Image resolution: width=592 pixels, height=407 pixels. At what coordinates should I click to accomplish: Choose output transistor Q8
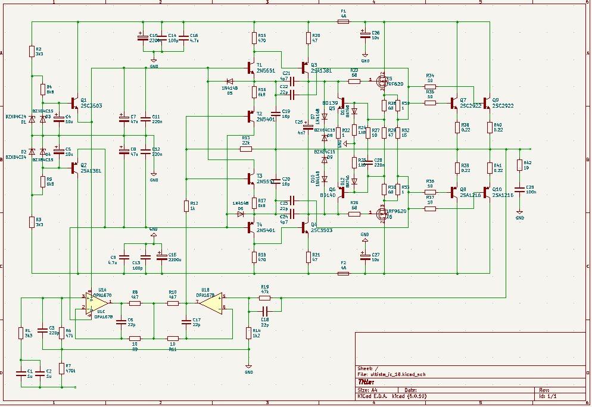click(x=454, y=192)
